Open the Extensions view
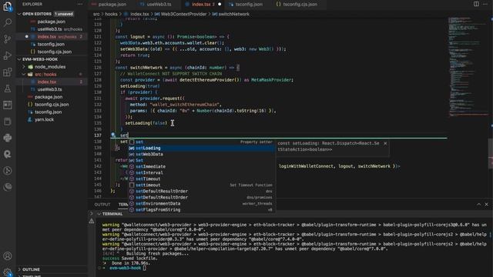 pos(7,72)
